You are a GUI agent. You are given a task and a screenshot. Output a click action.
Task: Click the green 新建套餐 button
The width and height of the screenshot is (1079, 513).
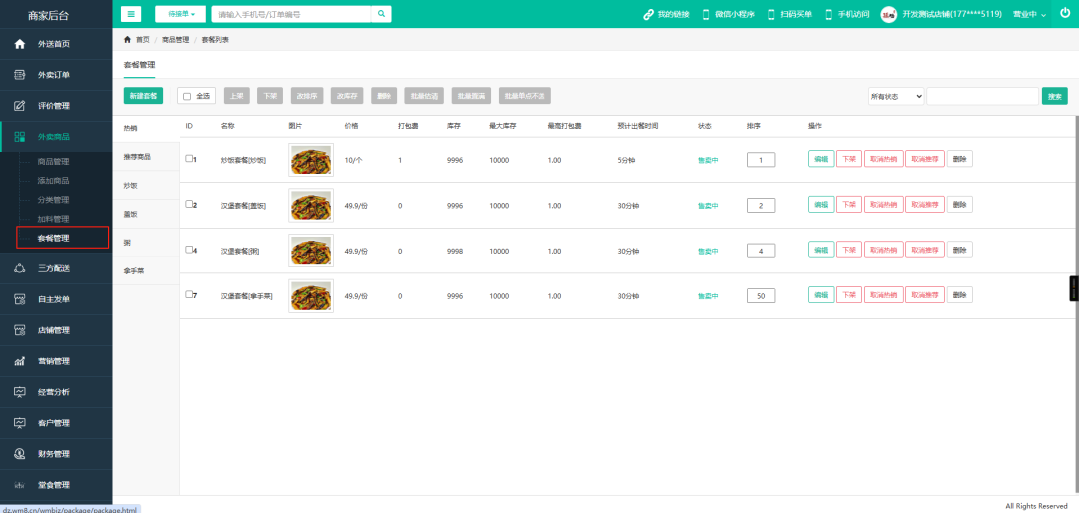tap(143, 96)
